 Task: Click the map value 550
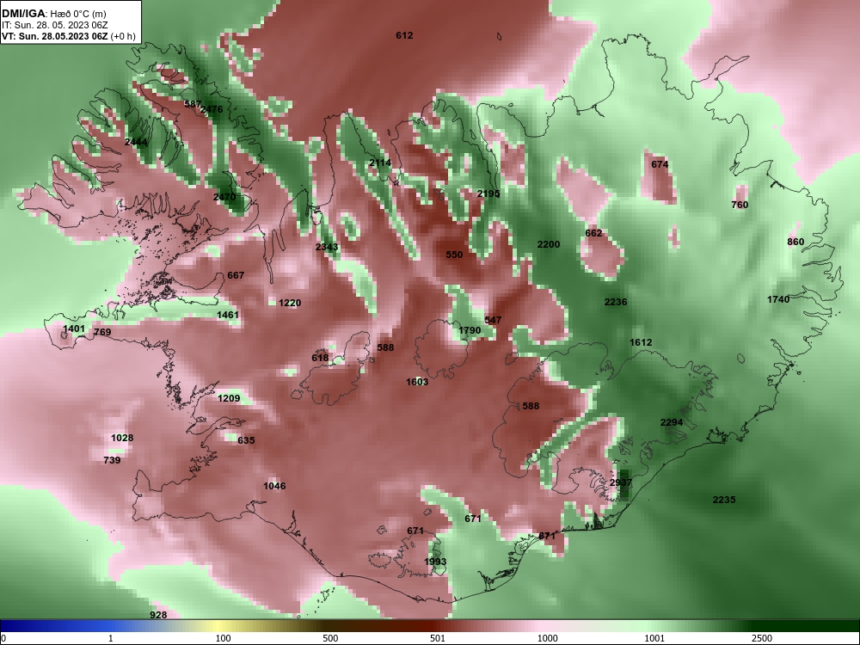coord(454,255)
